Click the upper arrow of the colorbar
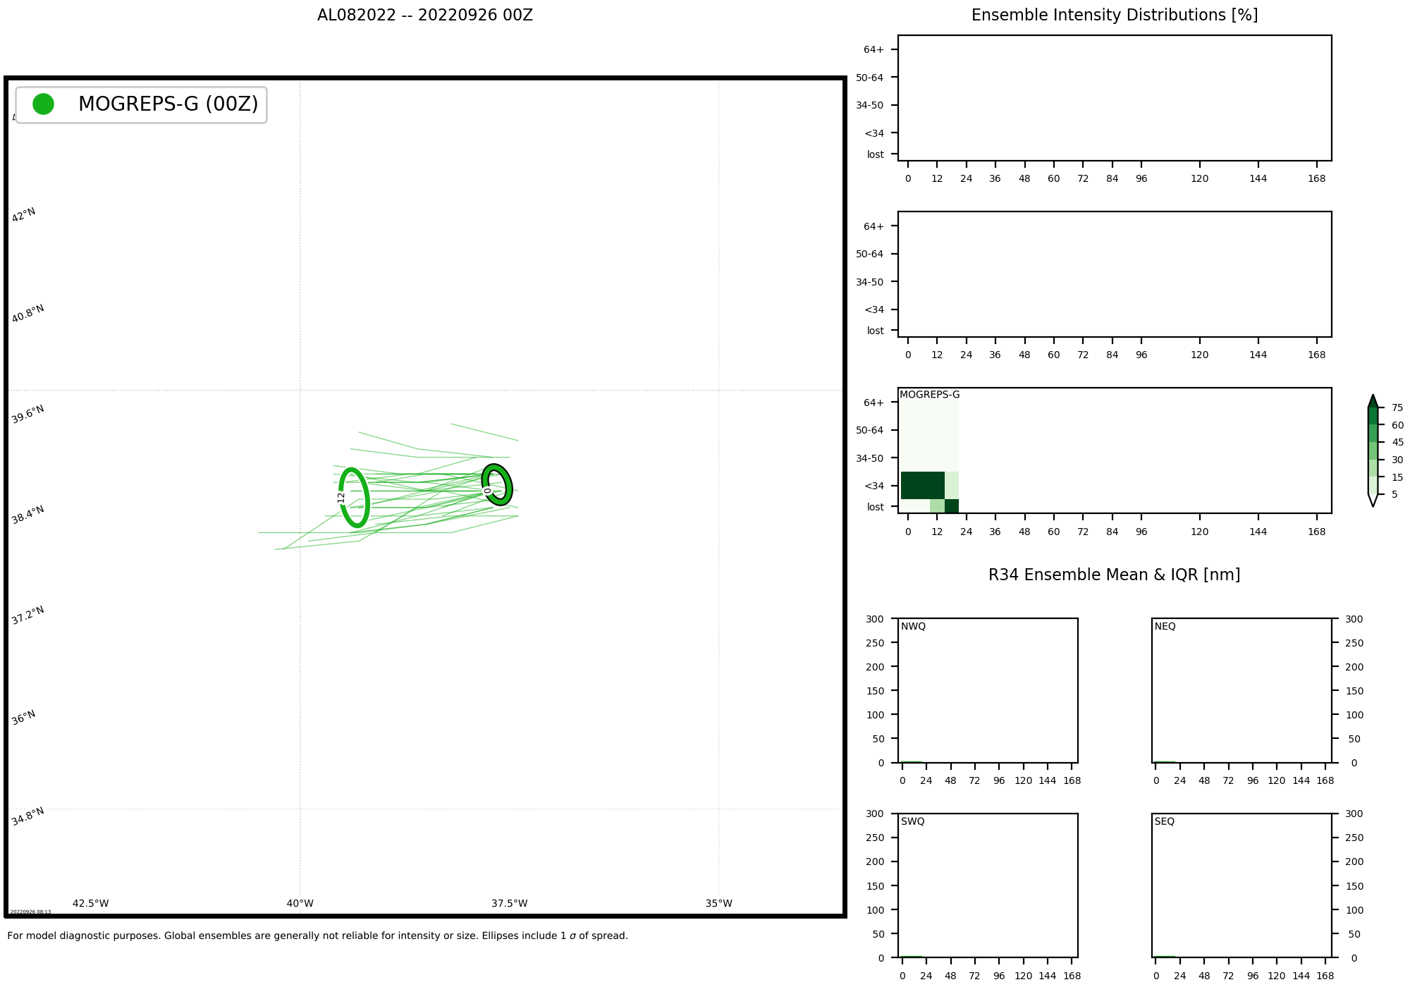The image size is (1410, 987). (x=1373, y=401)
